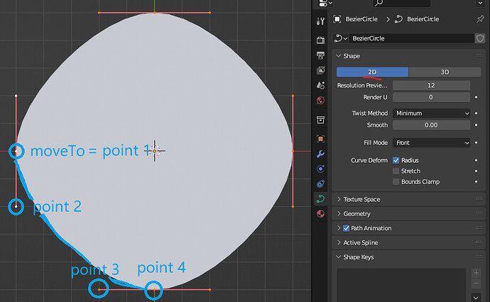This screenshot has width=490, height=302.
Task: Click the Smooth 0.00 value field
Action: (431, 125)
